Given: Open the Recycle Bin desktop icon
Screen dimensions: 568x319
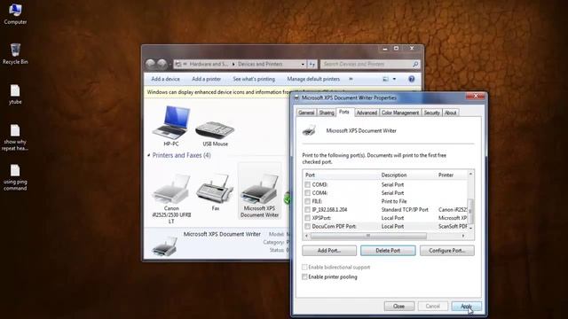Looking at the screenshot, I should coord(15,54).
